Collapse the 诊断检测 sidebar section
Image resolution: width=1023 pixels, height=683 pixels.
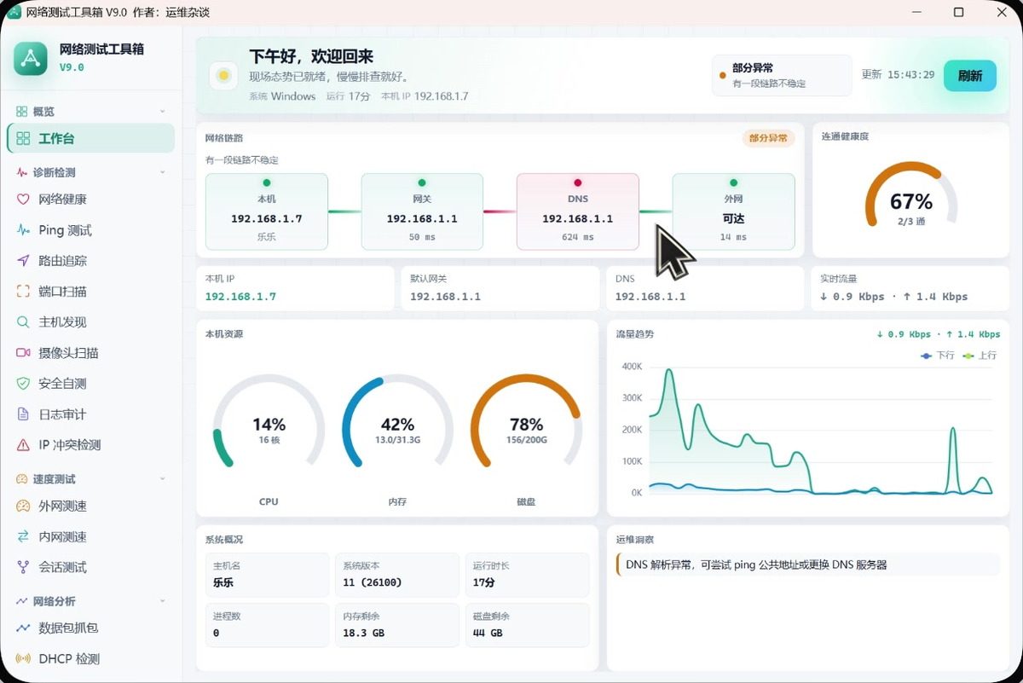tap(163, 172)
